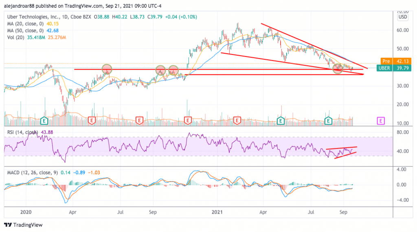Click the 2020 label on the time axis
The image size is (417, 232).
pyautogui.click(x=26, y=212)
